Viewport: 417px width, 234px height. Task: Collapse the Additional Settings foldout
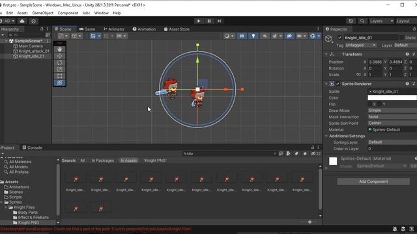point(326,136)
